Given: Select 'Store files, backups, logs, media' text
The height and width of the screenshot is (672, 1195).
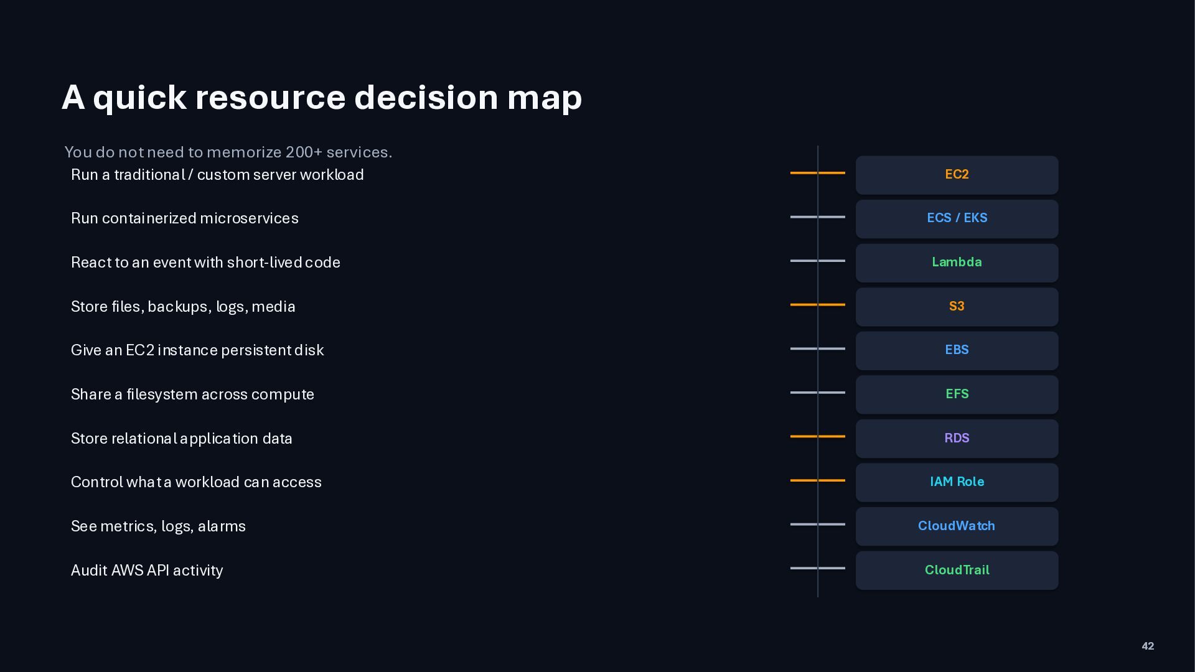Looking at the screenshot, I should click(183, 307).
